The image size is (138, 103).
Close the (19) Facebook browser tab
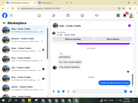[67, 3]
